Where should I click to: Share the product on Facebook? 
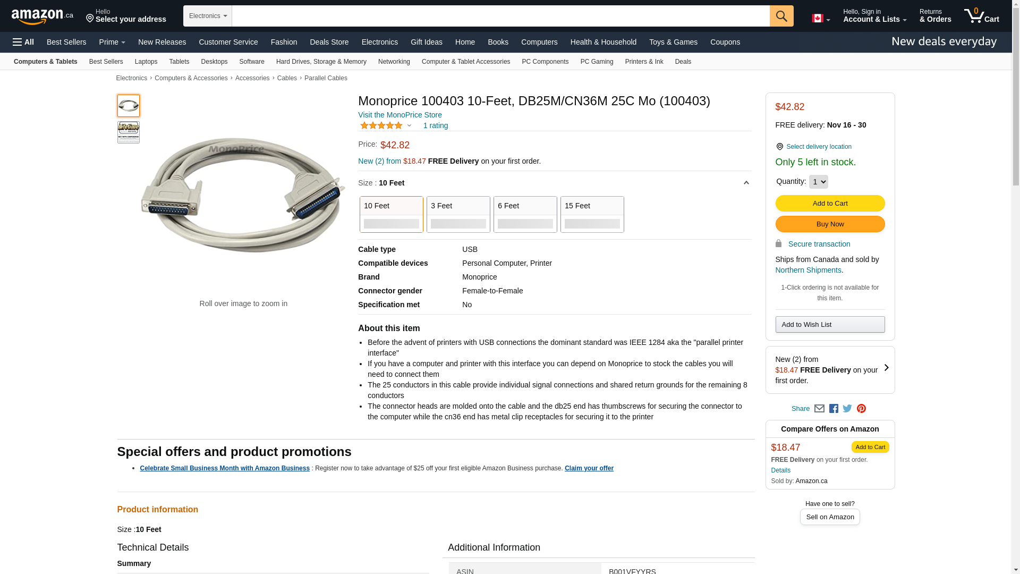834,409
